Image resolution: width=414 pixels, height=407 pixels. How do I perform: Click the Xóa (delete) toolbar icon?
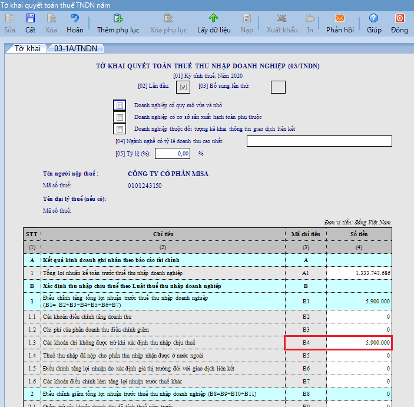pyautogui.click(x=51, y=18)
